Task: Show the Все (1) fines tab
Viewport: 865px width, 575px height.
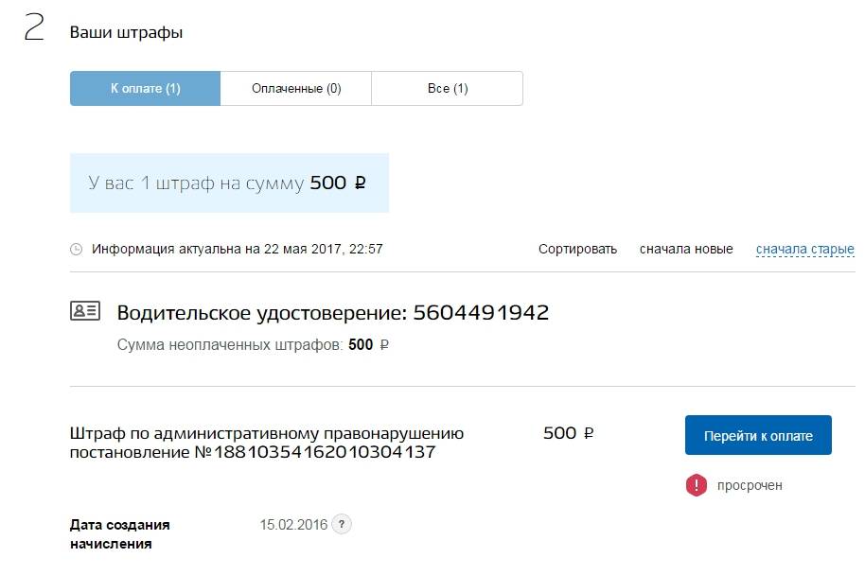Action: 448,89
